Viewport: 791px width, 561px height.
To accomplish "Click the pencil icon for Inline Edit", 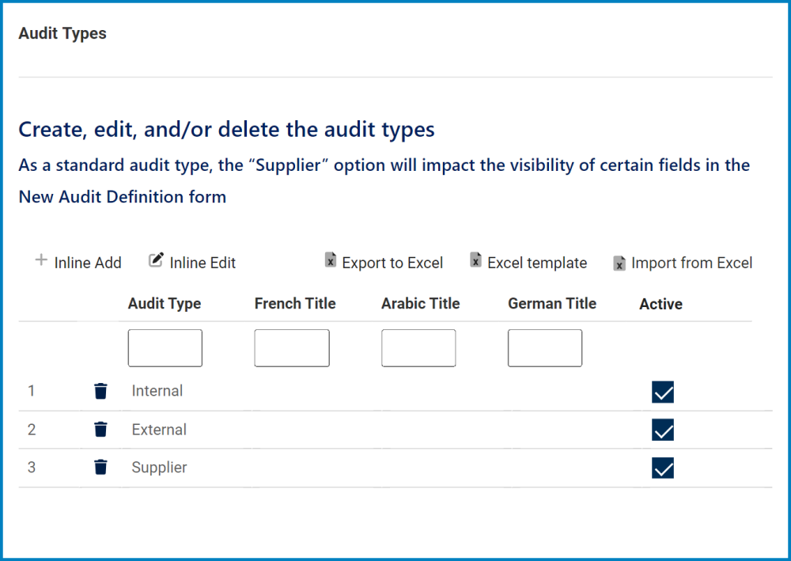I will pos(155,259).
